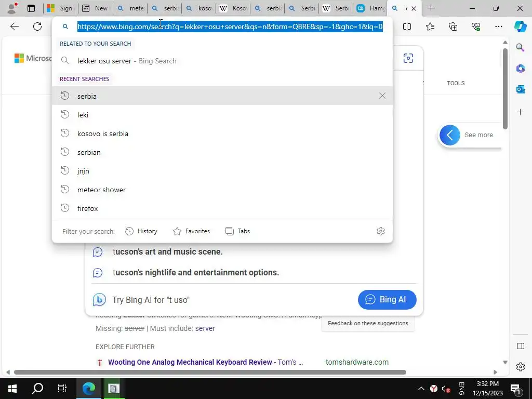Click the scroll down arrow of page

click(505, 362)
